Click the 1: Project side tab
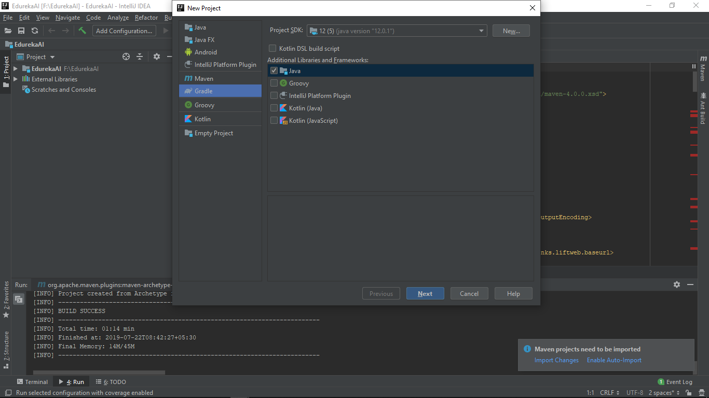 point(6,72)
